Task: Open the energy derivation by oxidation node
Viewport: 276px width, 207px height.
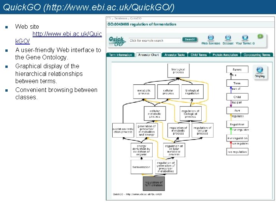Action: tap(141, 150)
